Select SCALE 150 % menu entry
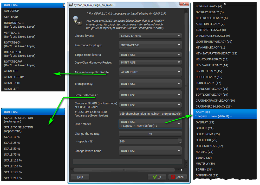Screen dimensions: 260x185 pyautogui.click(x=33, y=166)
